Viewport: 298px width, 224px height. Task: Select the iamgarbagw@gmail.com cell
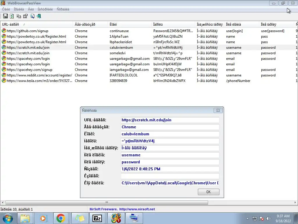129,69
